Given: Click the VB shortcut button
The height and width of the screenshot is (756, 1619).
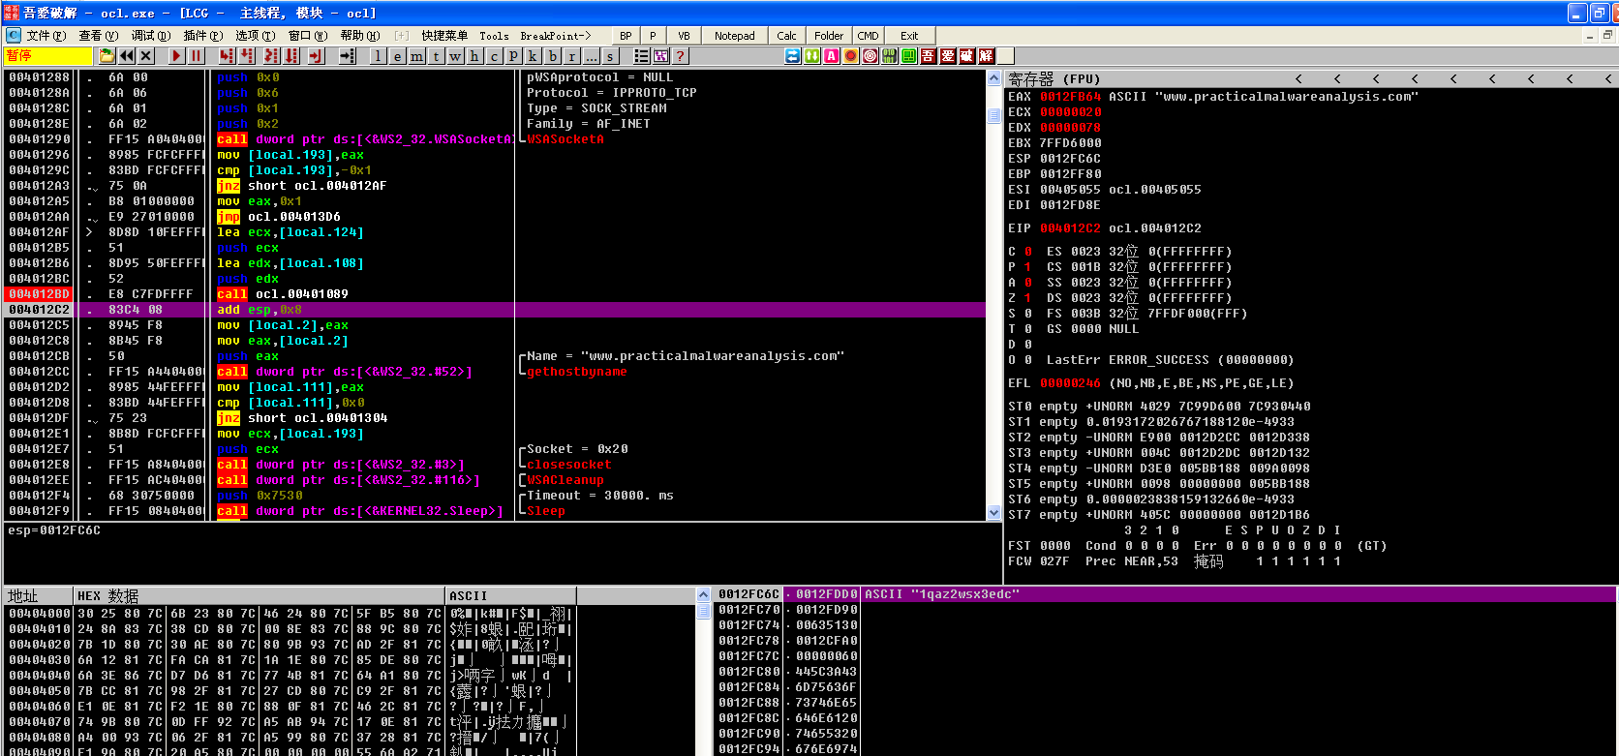Looking at the screenshot, I should tap(684, 36).
